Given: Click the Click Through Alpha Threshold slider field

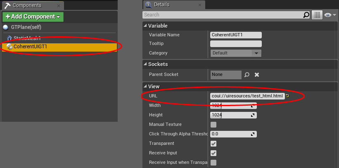Looking at the screenshot, I should [233, 134].
